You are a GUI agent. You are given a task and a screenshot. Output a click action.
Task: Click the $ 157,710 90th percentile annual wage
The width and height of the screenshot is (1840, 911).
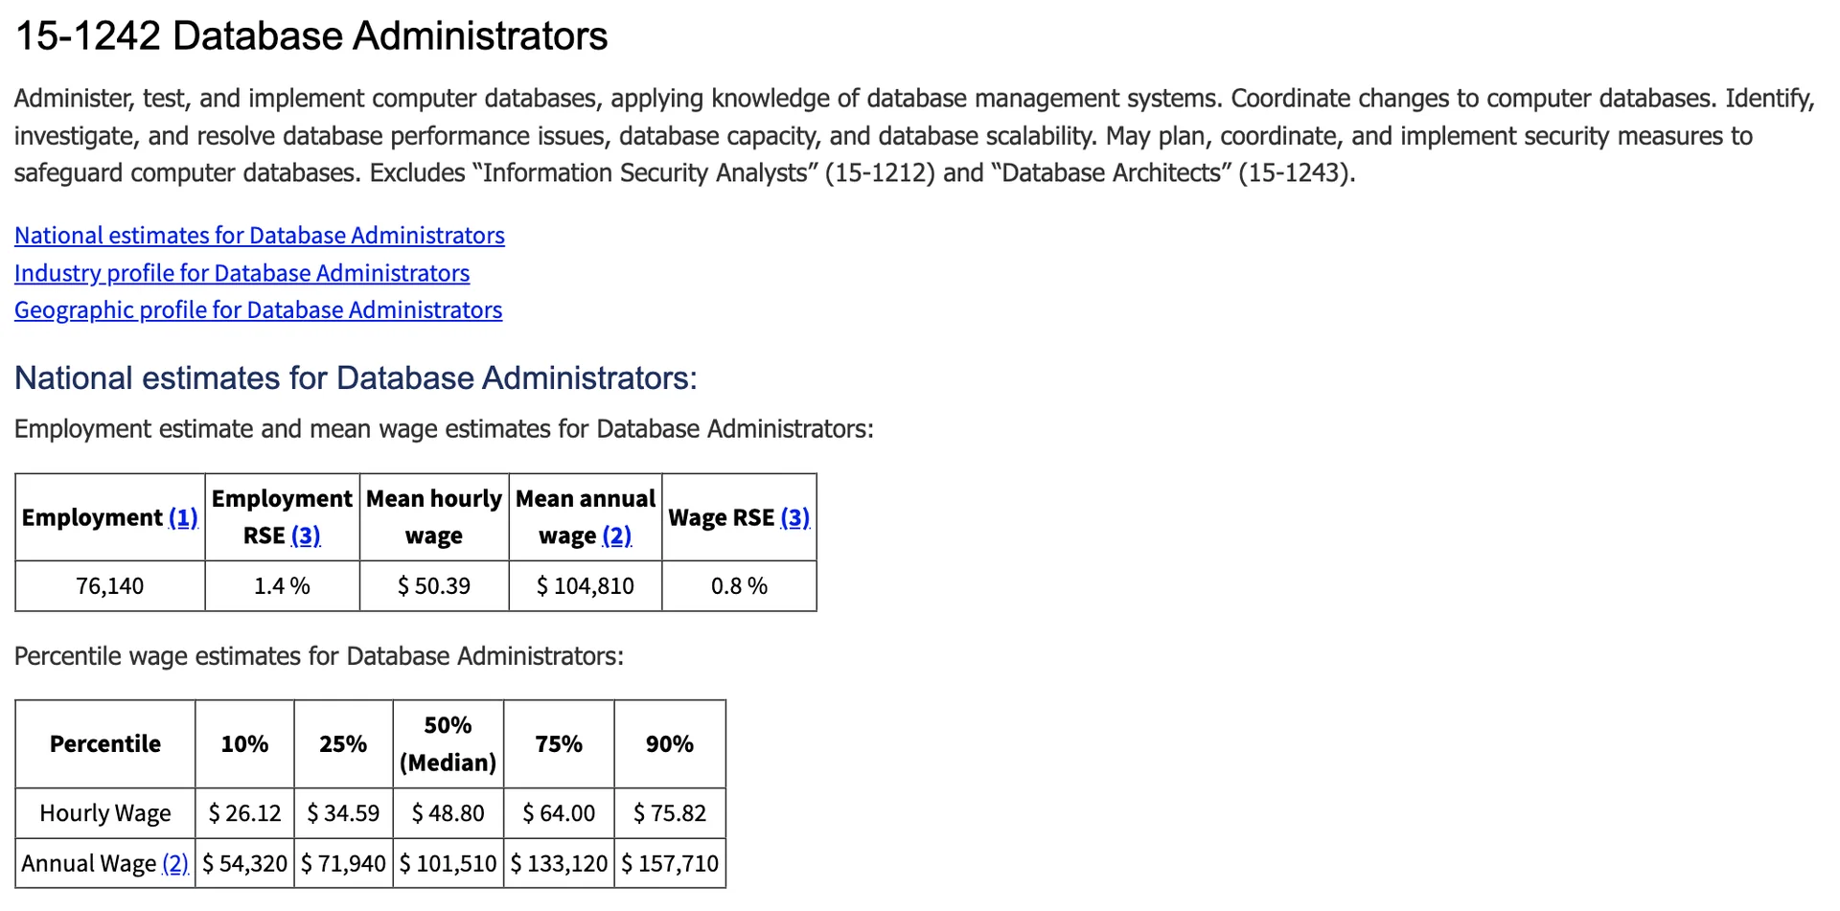(x=670, y=864)
